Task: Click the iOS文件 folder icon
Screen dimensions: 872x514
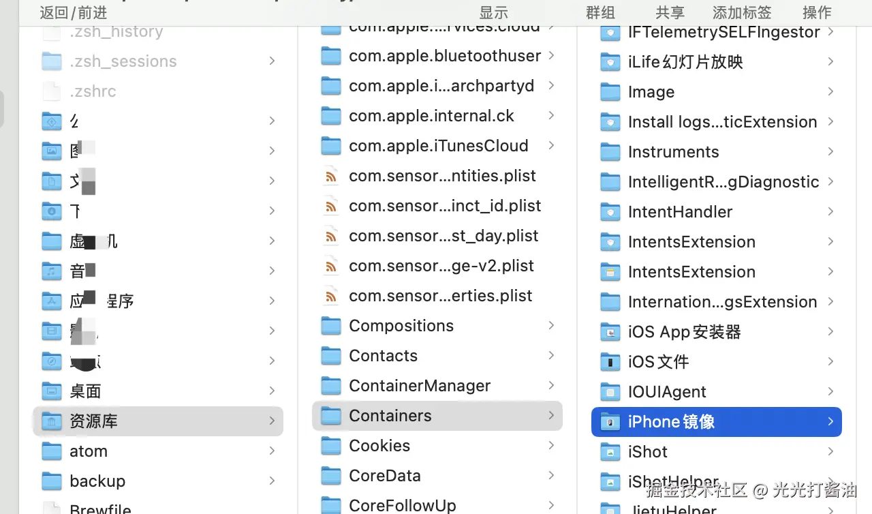Action: 610,362
